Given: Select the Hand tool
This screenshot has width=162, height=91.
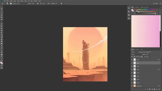Looking at the screenshot, I should 2,55.
